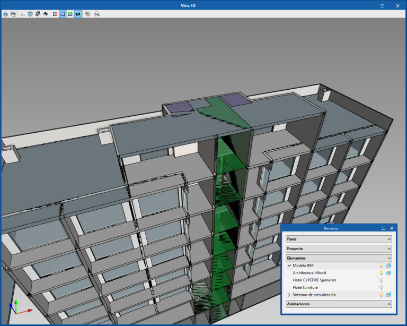
Task: Collapse the Modelo BIM tree node
Action: point(289,265)
